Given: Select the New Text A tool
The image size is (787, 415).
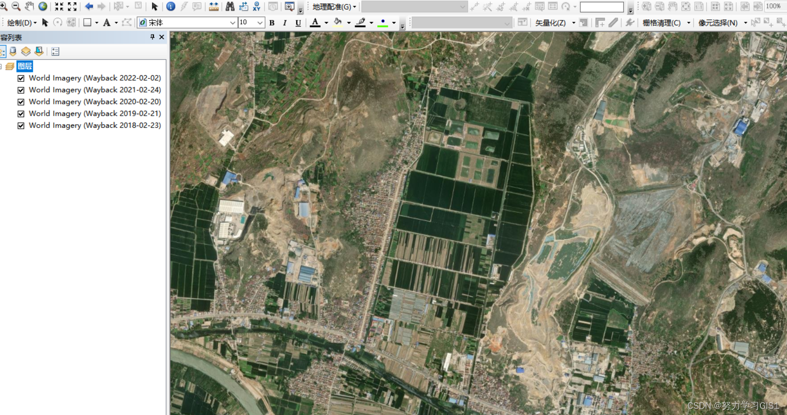Looking at the screenshot, I should coord(107,22).
